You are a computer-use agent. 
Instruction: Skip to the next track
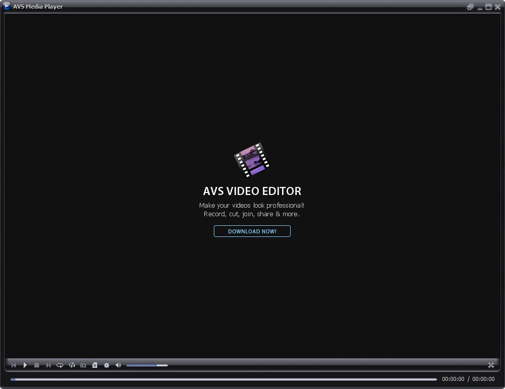point(49,365)
